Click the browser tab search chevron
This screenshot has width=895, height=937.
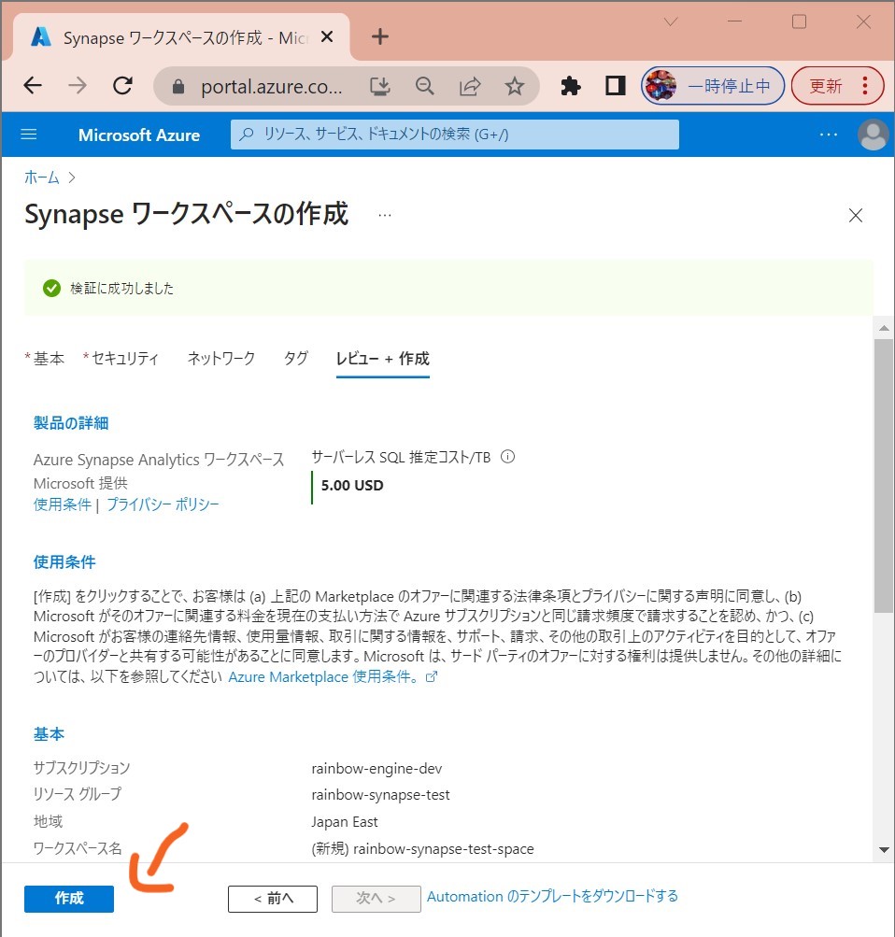click(x=671, y=22)
